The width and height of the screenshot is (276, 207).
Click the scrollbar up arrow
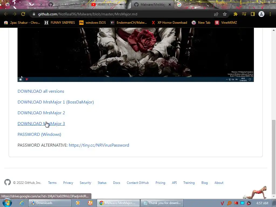274,30
